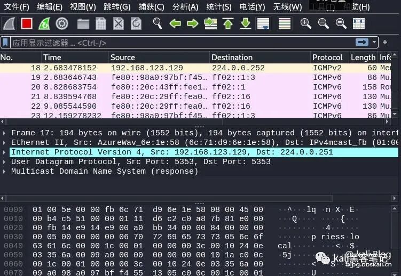401x276 pixels.
Task: Jump to last packet down arrow
Action: (x=246, y=23)
